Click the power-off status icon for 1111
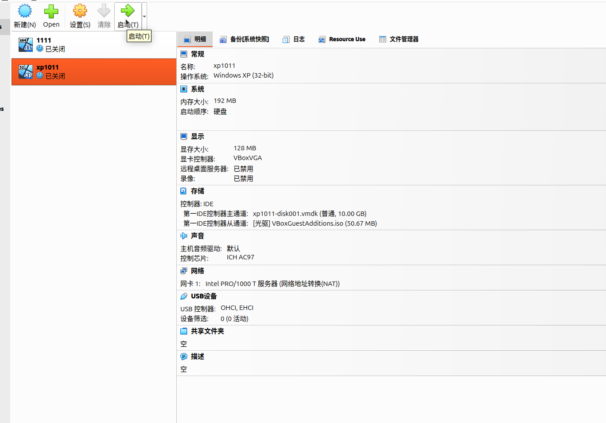The image size is (606, 423). (x=40, y=48)
